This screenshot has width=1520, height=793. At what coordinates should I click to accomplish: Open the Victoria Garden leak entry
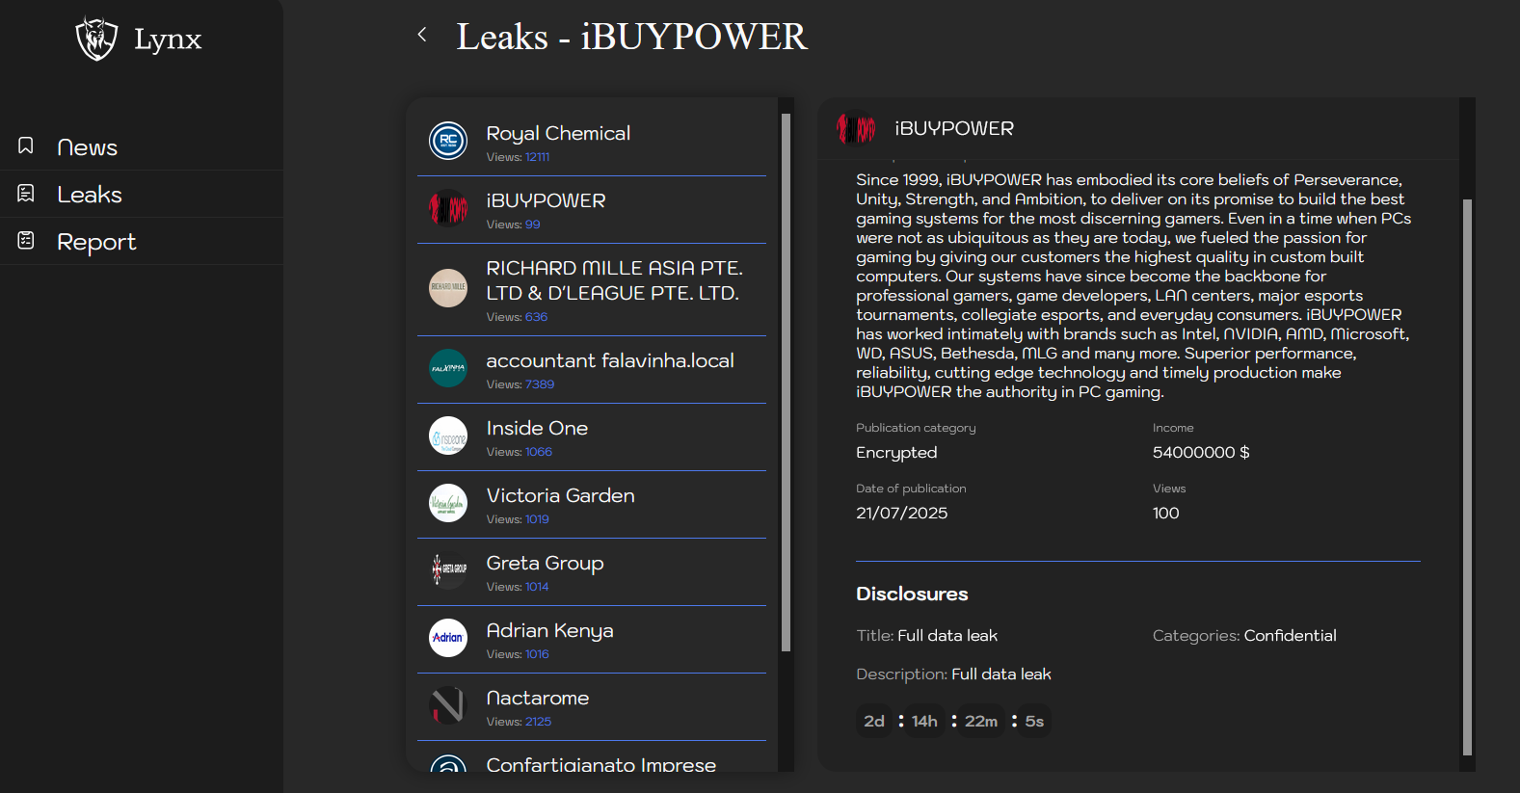592,505
